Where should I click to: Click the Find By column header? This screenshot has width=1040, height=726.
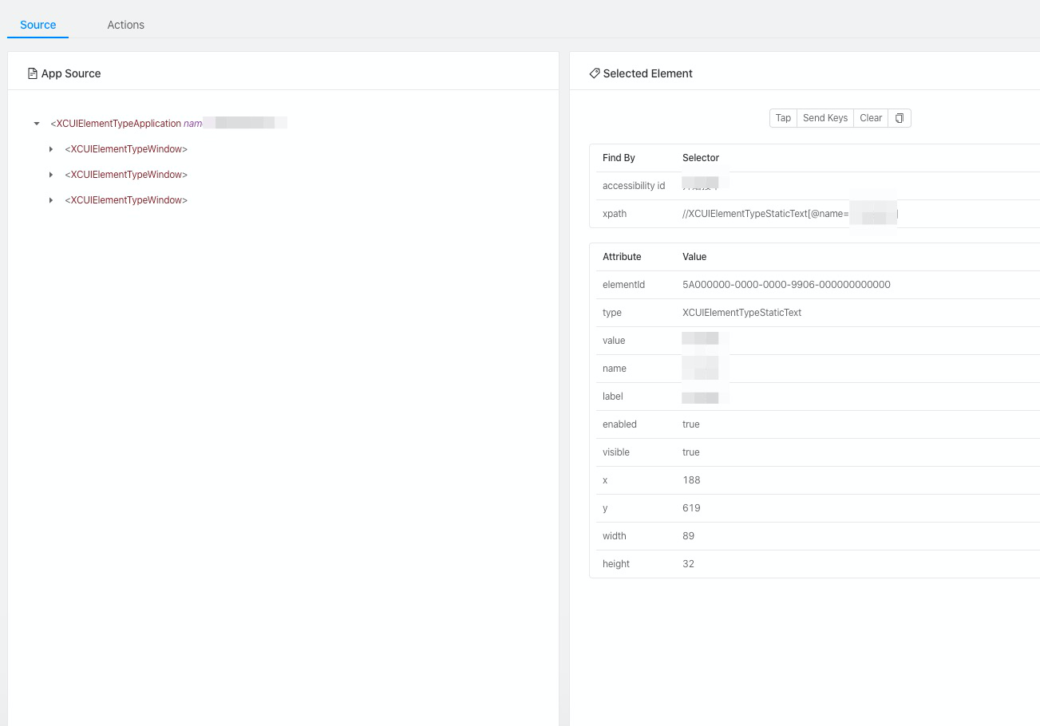point(619,158)
